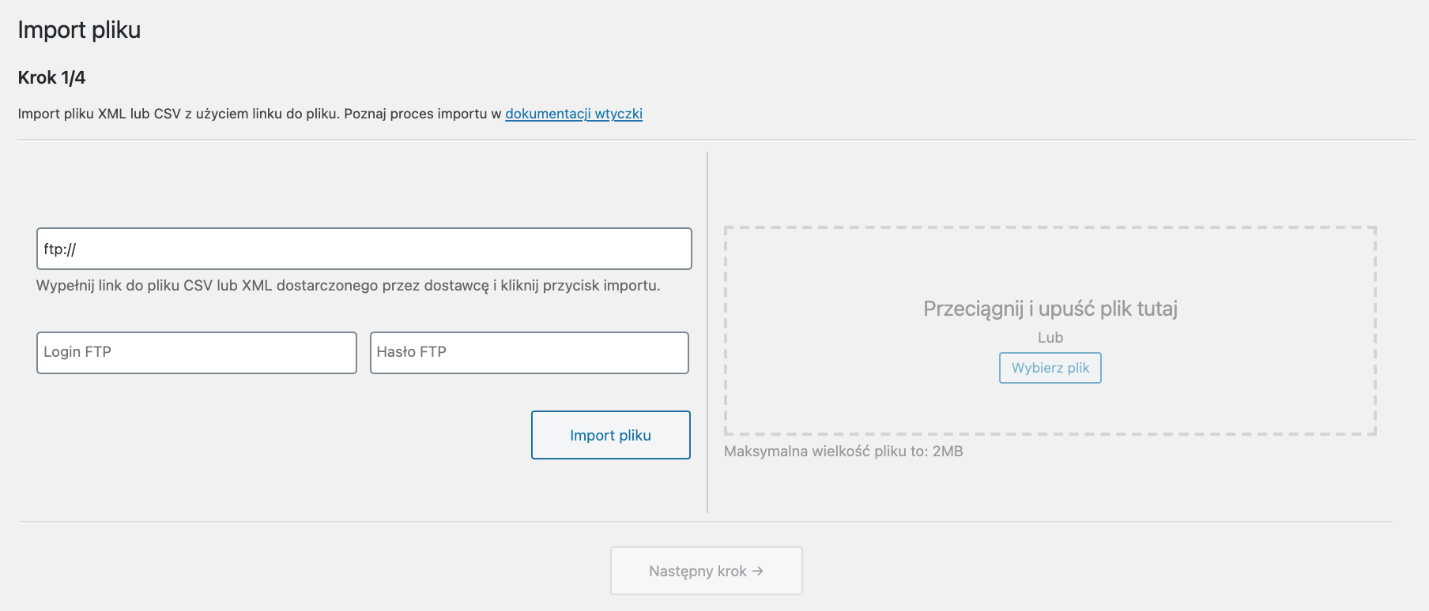1429x611 pixels.
Task: Click the vertical divider between form and upload
Action: [707, 332]
